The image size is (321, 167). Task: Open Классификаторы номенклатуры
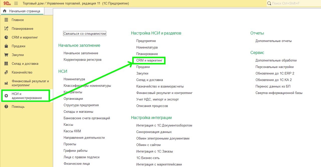click(87, 86)
